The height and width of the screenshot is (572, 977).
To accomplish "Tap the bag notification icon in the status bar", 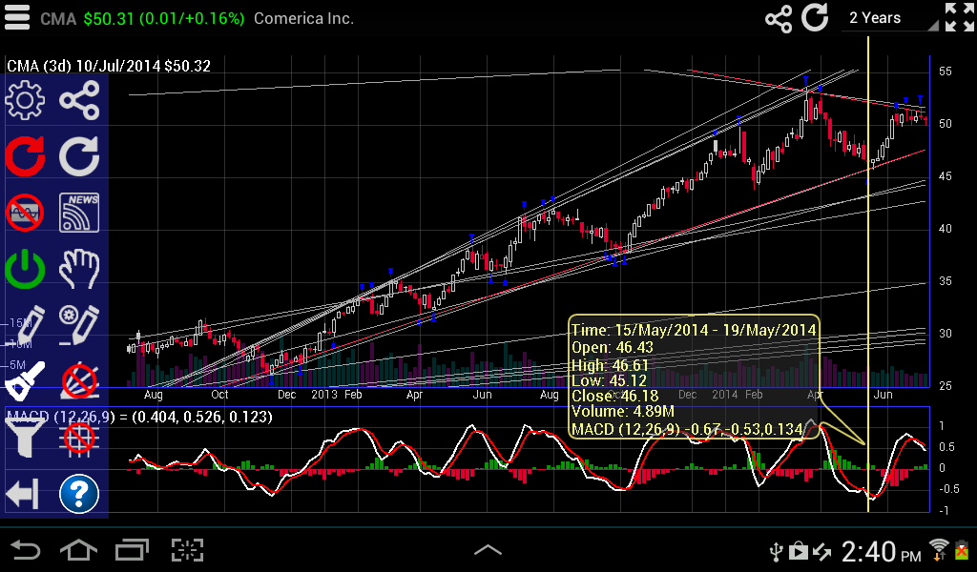I will (x=799, y=551).
